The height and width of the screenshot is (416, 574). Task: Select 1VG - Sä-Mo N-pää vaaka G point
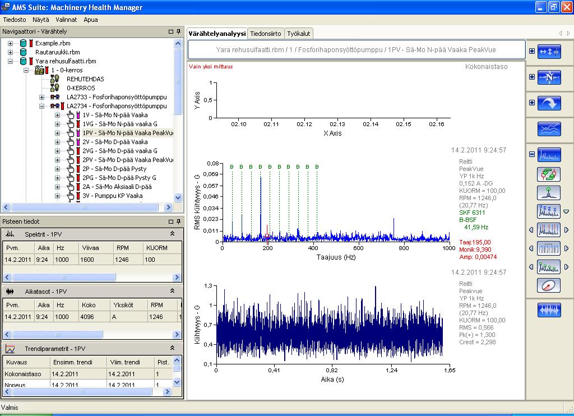click(120, 124)
